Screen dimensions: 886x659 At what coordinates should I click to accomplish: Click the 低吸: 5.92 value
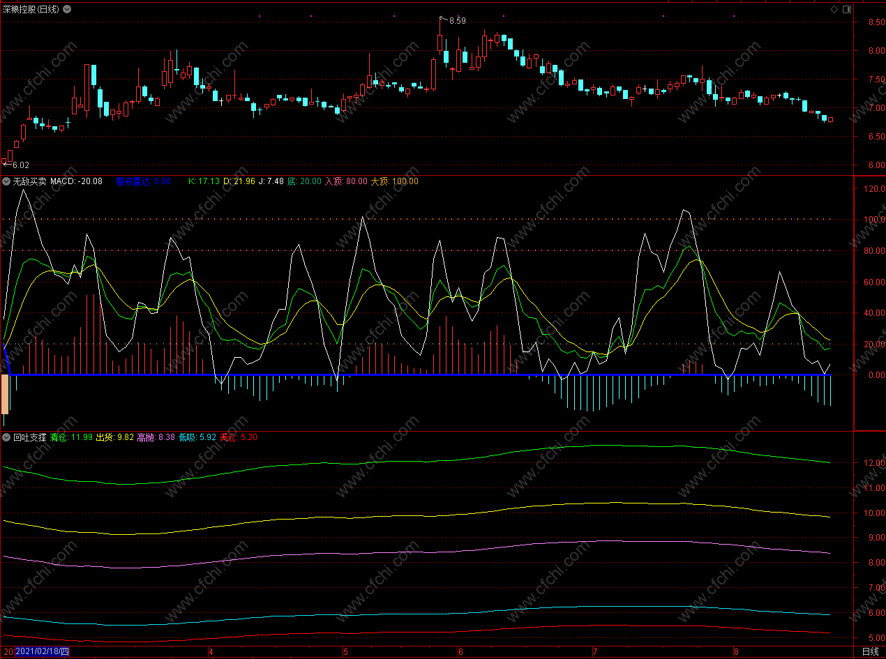point(197,438)
